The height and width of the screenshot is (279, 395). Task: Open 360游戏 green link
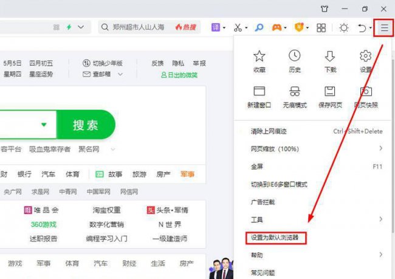[44, 224]
